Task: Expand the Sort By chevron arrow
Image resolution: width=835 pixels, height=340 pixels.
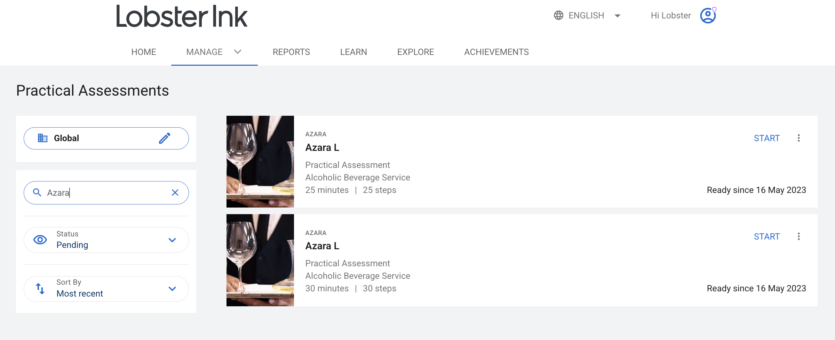Action: pyautogui.click(x=172, y=289)
